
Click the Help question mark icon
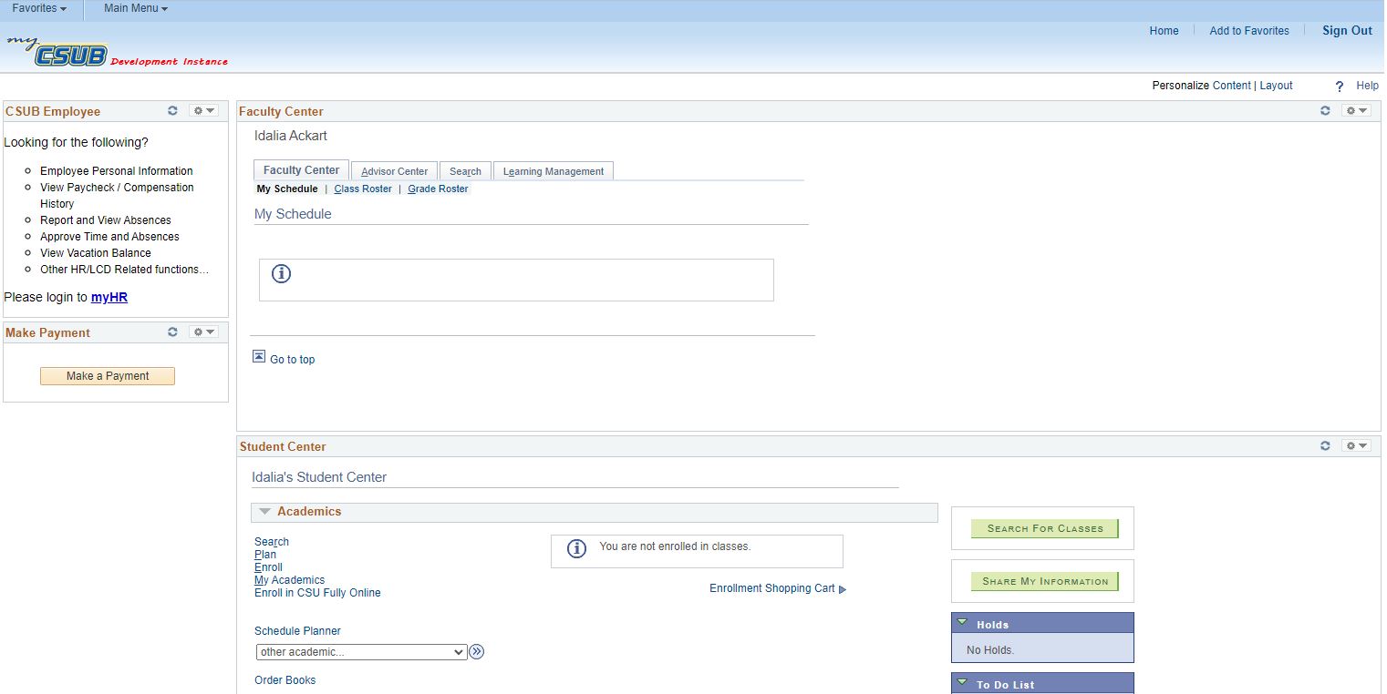pos(1339,87)
